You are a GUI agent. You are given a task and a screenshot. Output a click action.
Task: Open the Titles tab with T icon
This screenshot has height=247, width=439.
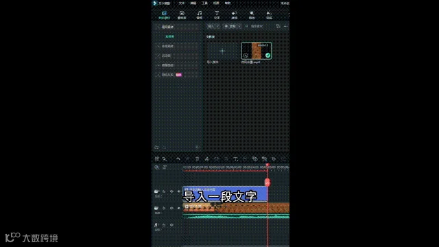click(x=217, y=15)
